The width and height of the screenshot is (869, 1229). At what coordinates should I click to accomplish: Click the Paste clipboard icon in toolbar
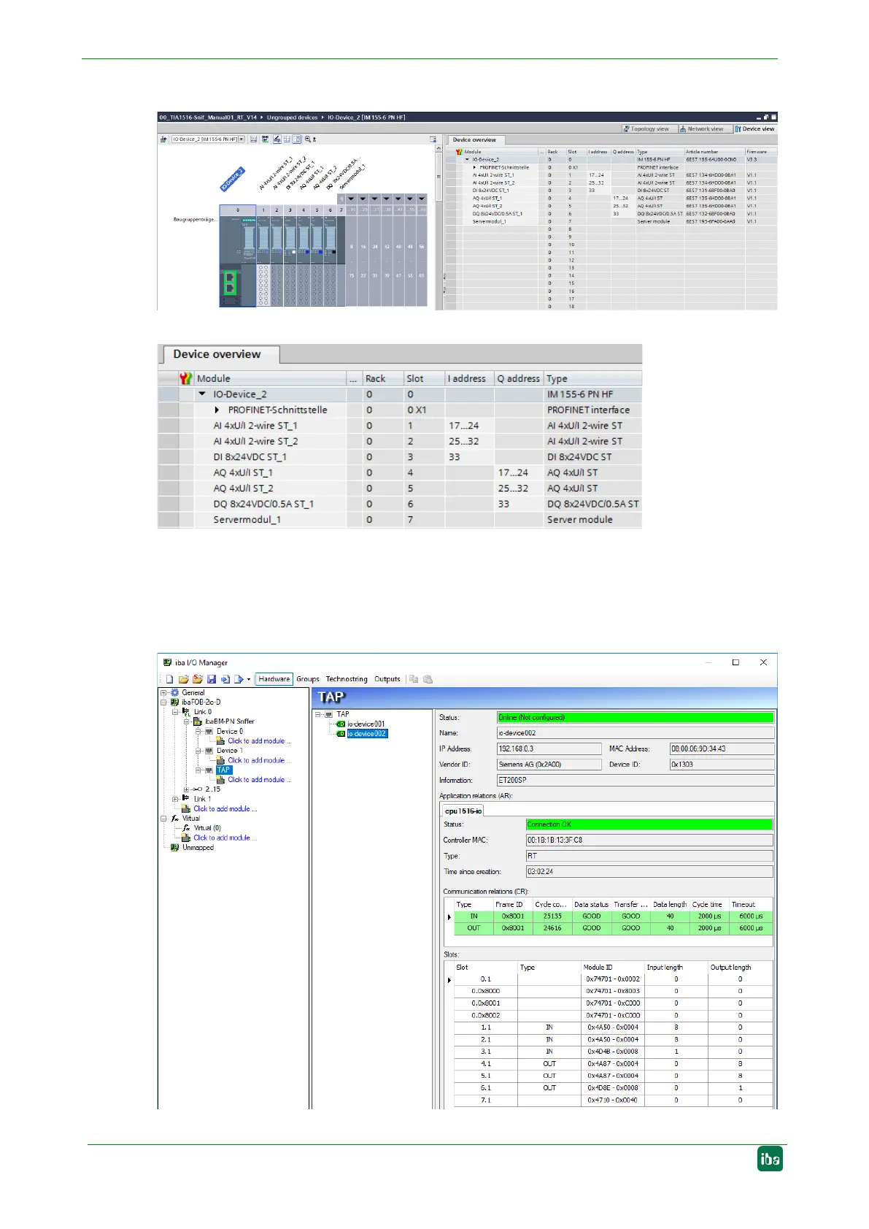coord(428,679)
